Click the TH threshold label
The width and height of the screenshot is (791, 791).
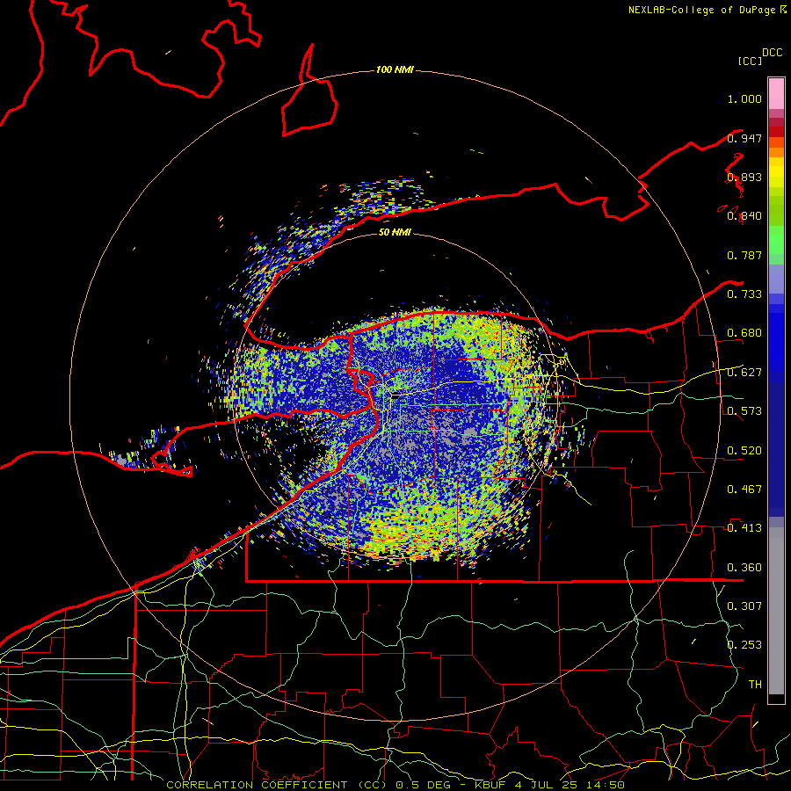tap(755, 685)
